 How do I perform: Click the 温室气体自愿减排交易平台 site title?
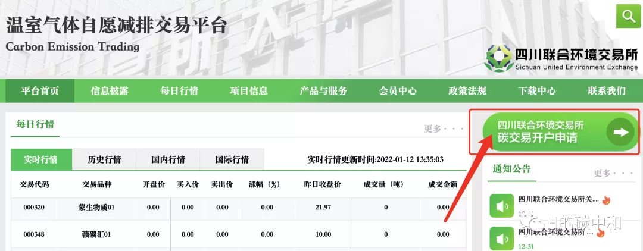(x=116, y=26)
